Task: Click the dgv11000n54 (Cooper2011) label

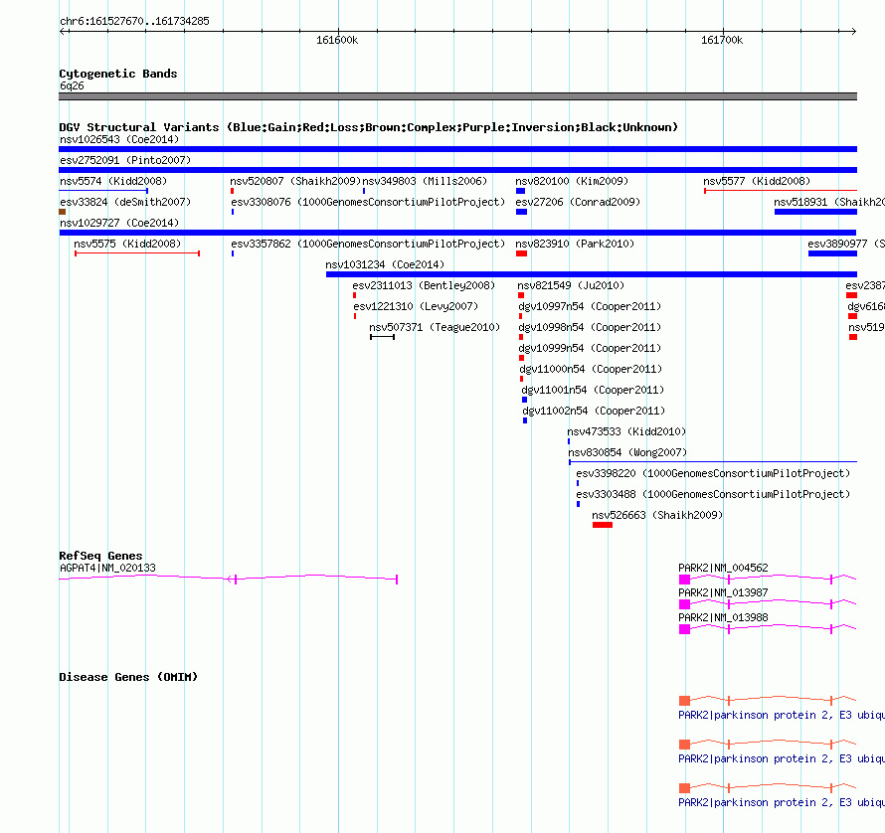Action: click(x=591, y=369)
